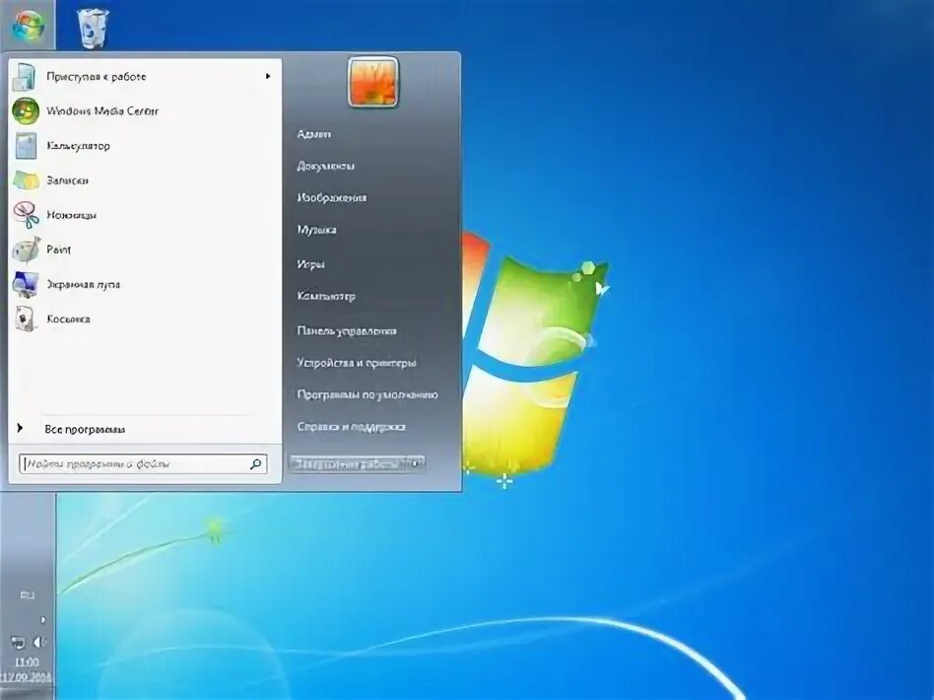Click the "Найти программы и файлы" search box
The height and width of the screenshot is (700, 934).
143,463
